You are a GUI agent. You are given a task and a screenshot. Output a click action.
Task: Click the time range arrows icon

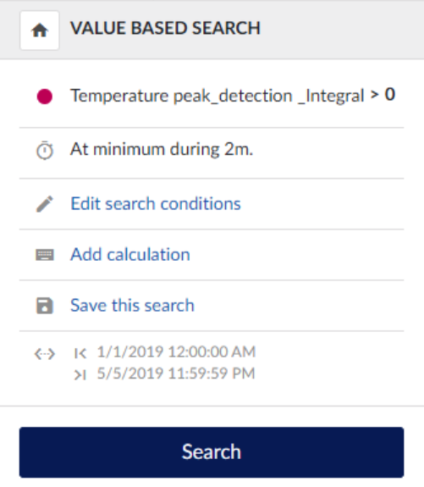[45, 354]
